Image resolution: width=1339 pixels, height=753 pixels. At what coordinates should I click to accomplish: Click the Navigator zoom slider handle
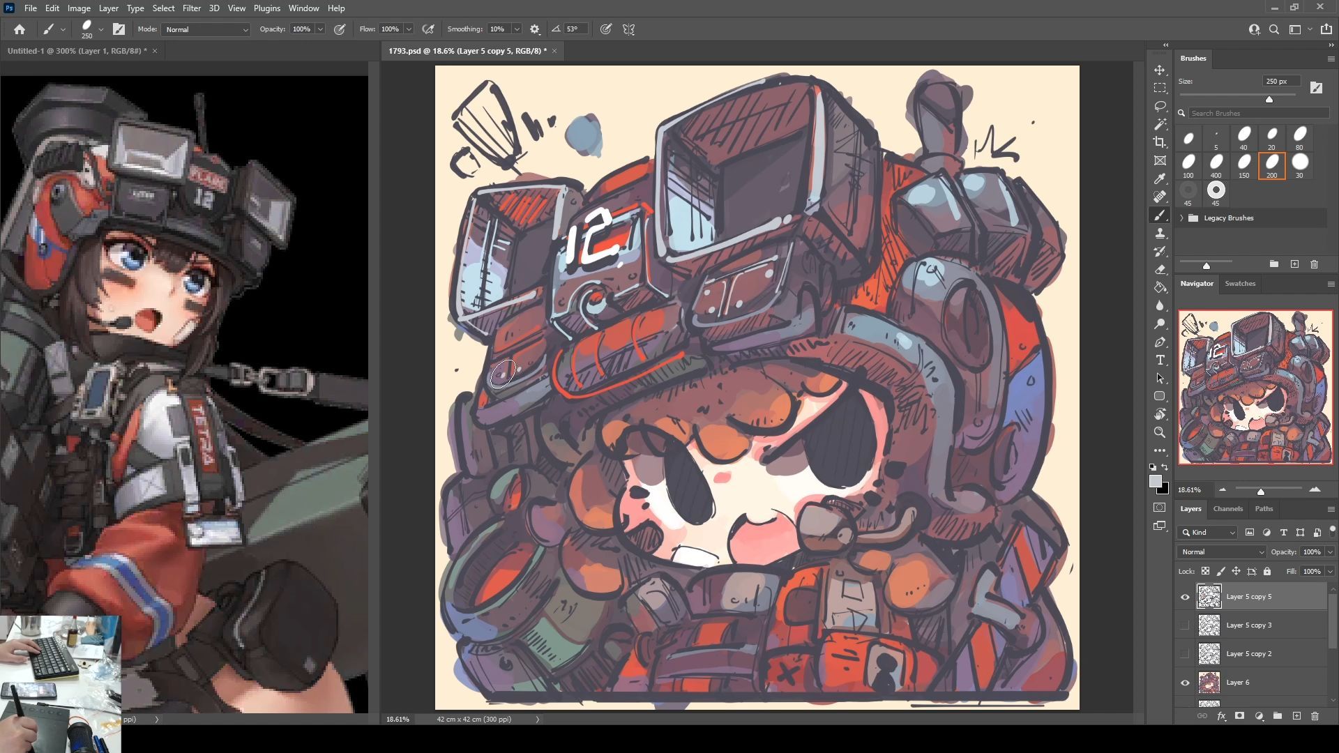click(1261, 492)
